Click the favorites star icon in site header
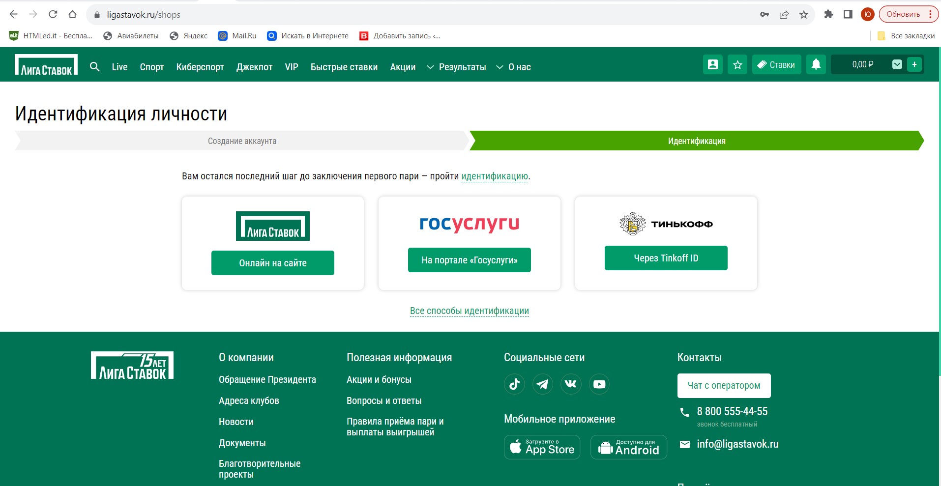 [x=737, y=64]
